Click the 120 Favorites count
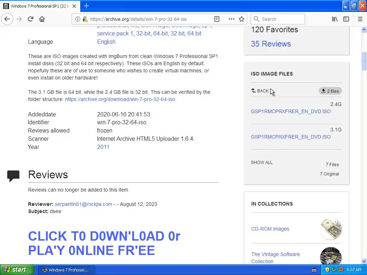 pyautogui.click(x=275, y=29)
